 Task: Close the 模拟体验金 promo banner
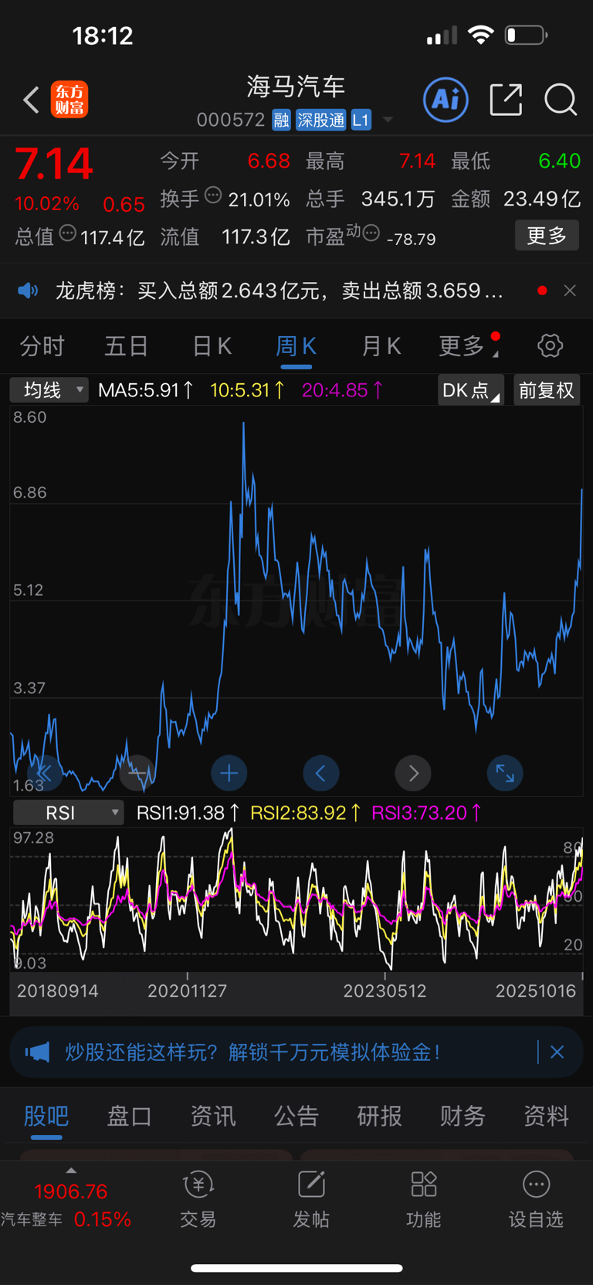tap(557, 1052)
